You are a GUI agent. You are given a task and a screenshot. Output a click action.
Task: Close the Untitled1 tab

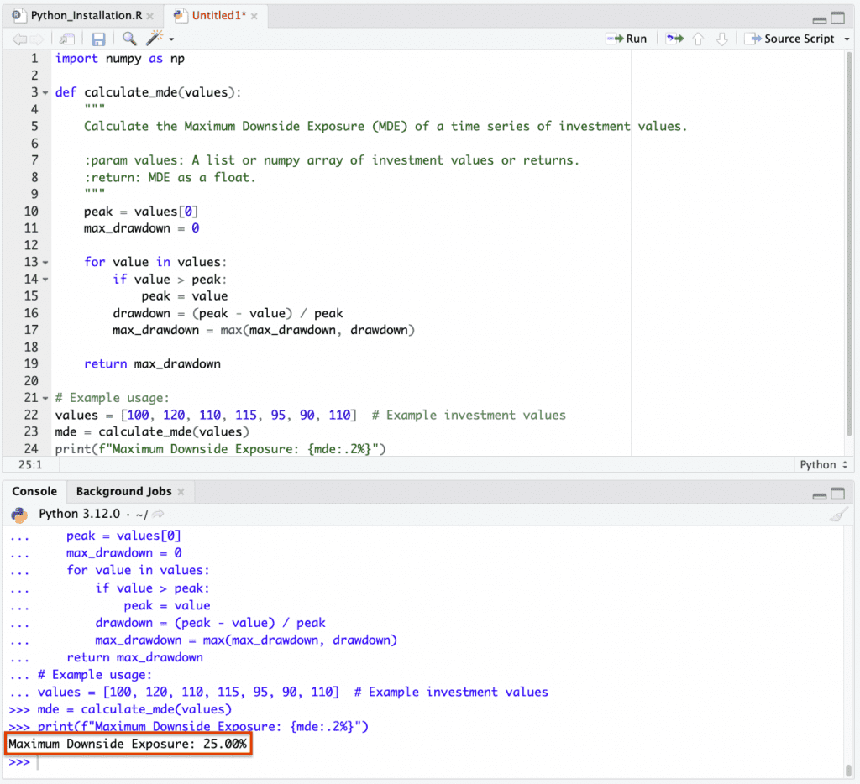[x=254, y=16]
